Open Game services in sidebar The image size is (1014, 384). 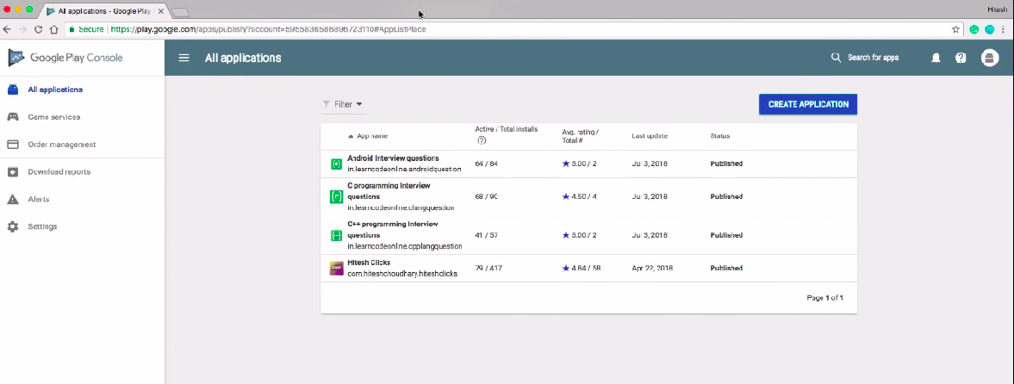tap(54, 117)
